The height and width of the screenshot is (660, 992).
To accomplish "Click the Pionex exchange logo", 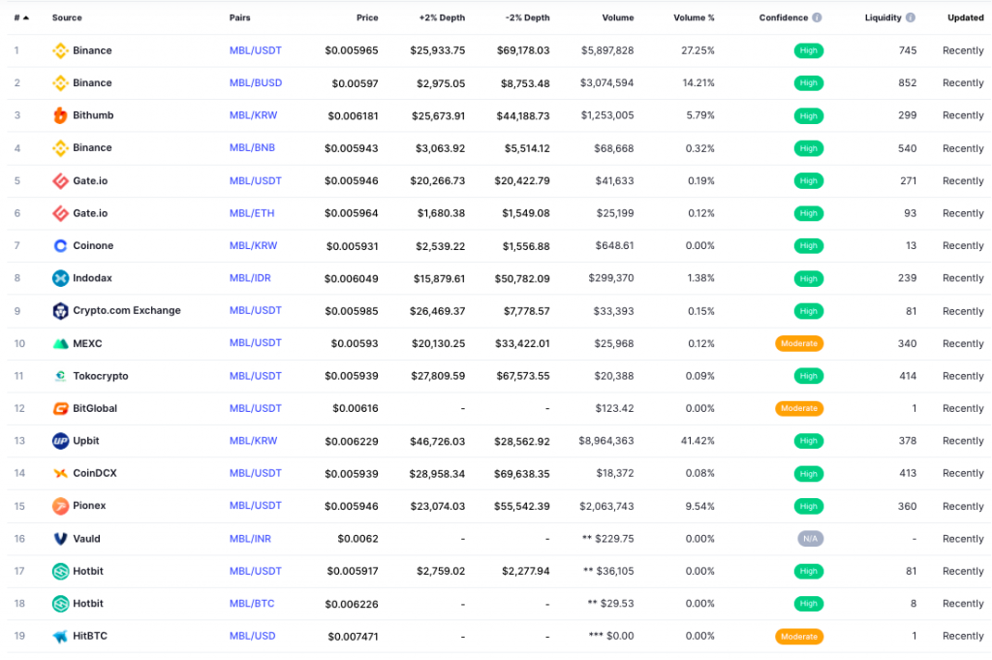I will pos(60,506).
